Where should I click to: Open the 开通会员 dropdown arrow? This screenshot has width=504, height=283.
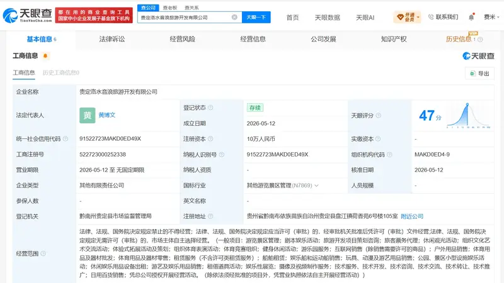[418, 18]
